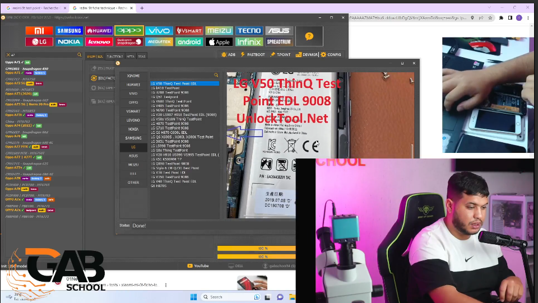Screen dimensions: 538x303
Task: Open the CONFIG settings
Action: (x=331, y=54)
